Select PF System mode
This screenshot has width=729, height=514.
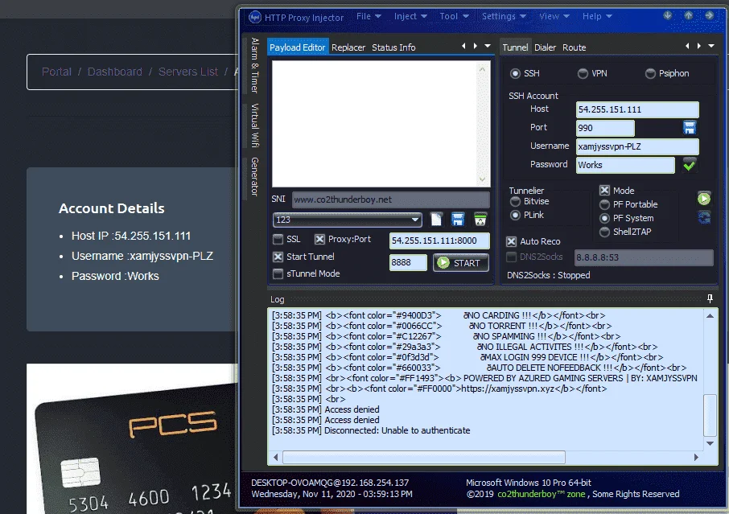(604, 218)
